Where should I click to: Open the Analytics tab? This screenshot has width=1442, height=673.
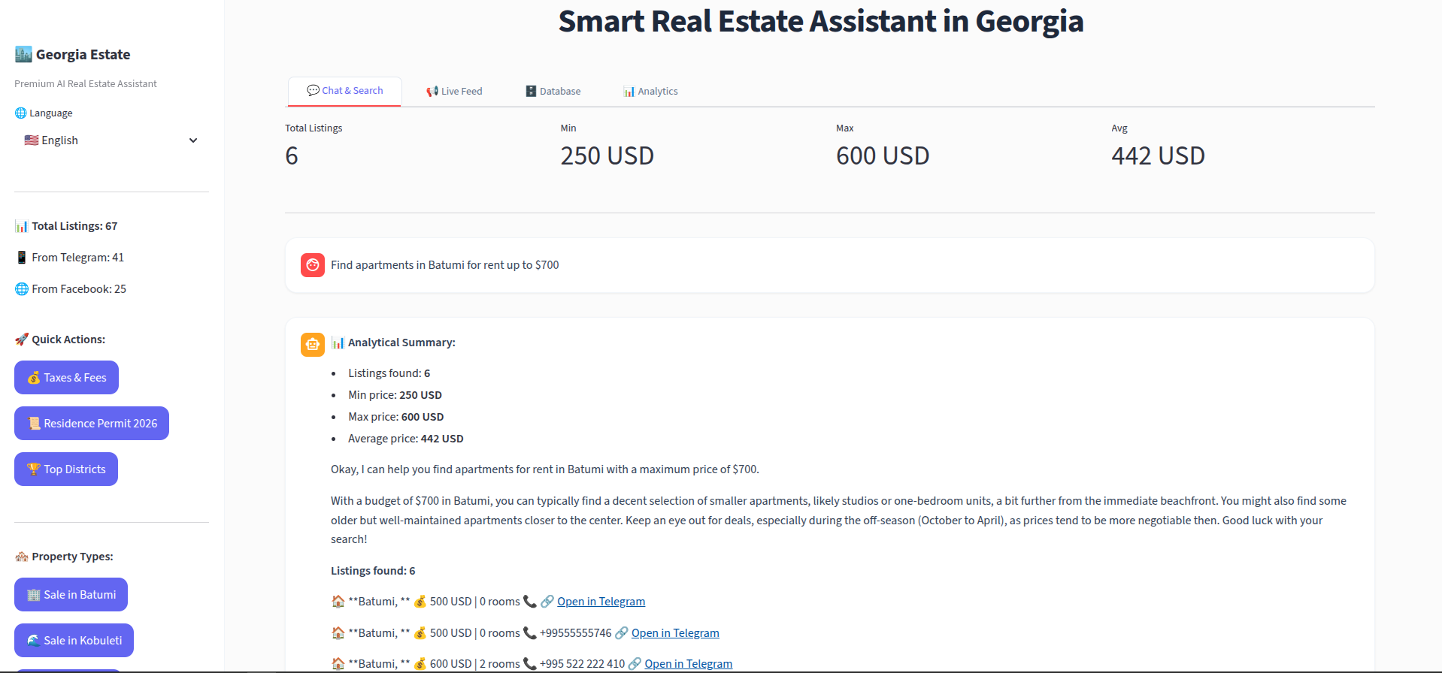pyautogui.click(x=650, y=92)
